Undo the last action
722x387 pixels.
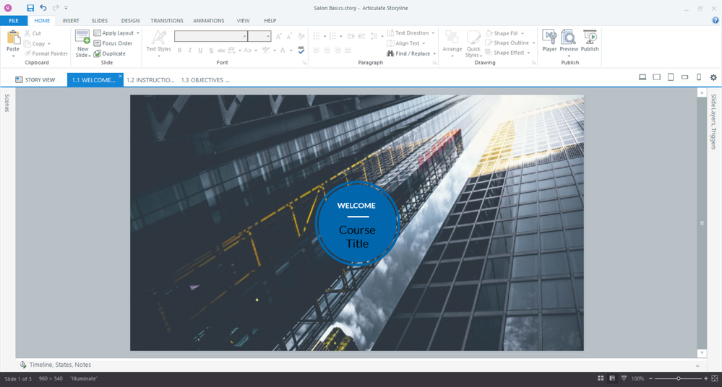[x=43, y=8]
